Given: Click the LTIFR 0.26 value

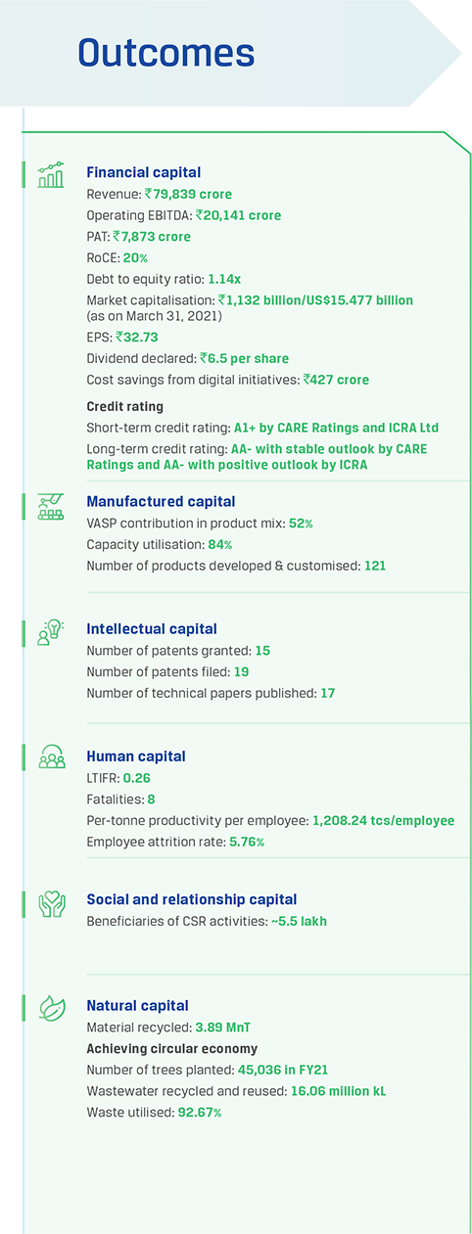Looking at the screenshot, I should [x=136, y=778].
